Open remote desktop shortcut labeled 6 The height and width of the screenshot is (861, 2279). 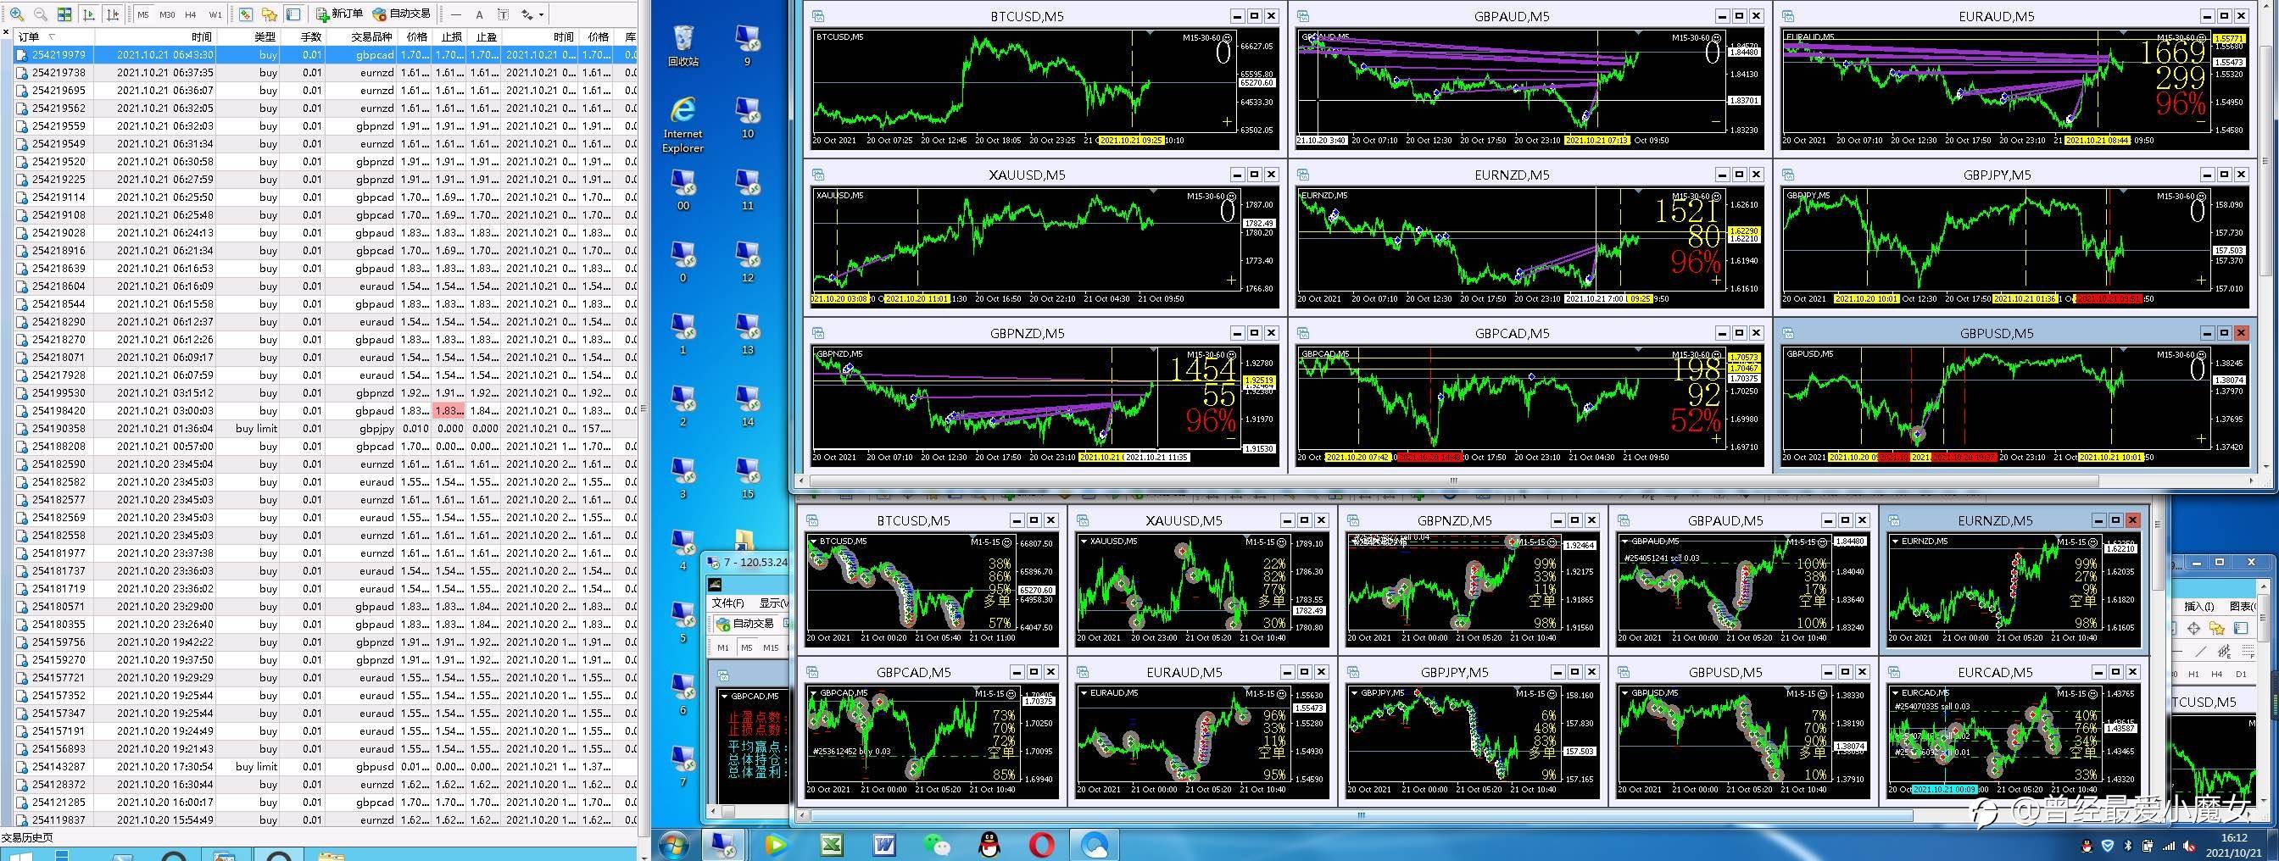click(683, 694)
